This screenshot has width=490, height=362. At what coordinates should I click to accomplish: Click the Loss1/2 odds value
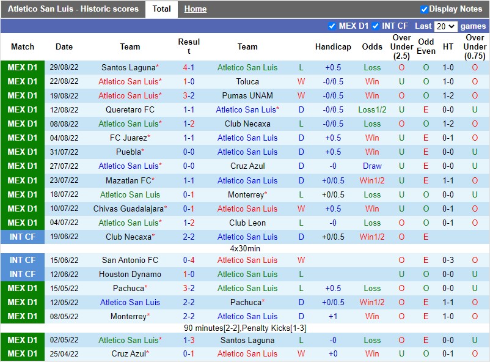tap(372, 110)
